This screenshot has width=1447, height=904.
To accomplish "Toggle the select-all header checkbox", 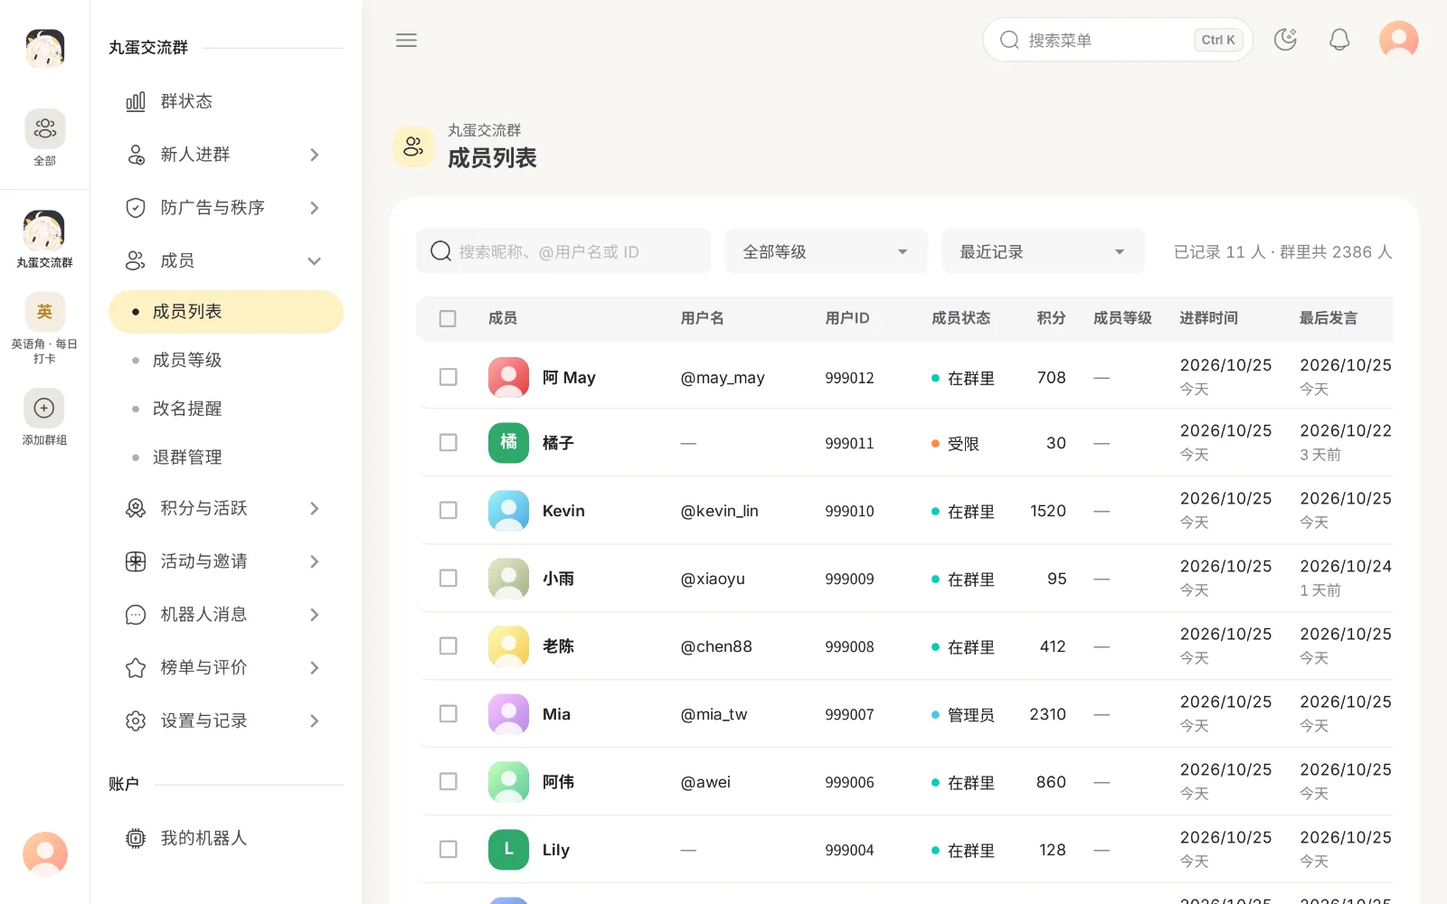I will coord(448,318).
